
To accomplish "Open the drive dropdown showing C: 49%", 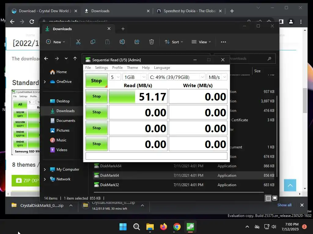I will coord(176,77).
